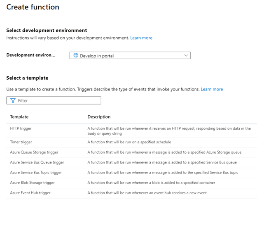Click the funnel filter icon
This screenshot has height=235, width=257.
point(13,100)
